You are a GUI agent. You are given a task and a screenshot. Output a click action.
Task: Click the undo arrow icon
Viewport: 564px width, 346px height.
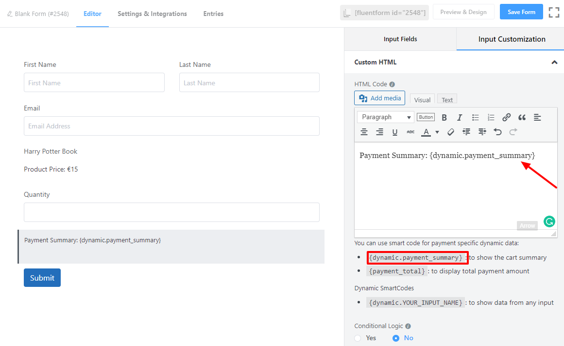pos(497,132)
